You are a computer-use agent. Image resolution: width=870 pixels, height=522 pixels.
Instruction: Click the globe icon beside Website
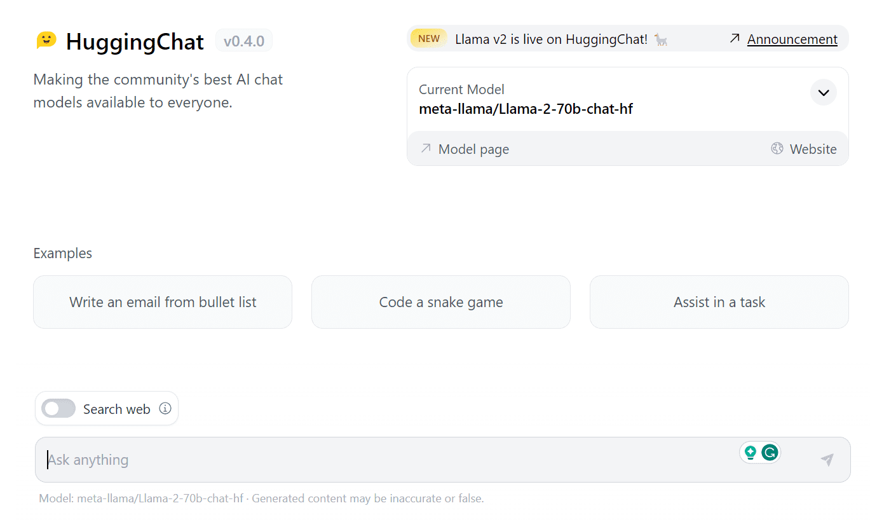pyautogui.click(x=777, y=149)
